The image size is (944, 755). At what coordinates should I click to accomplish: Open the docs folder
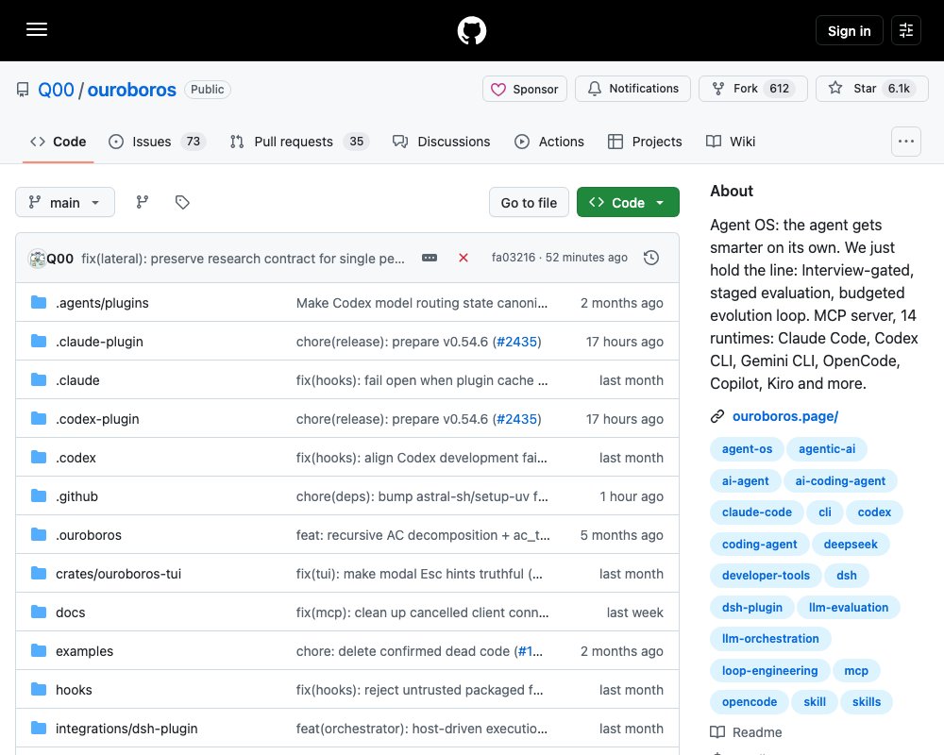tap(71, 612)
